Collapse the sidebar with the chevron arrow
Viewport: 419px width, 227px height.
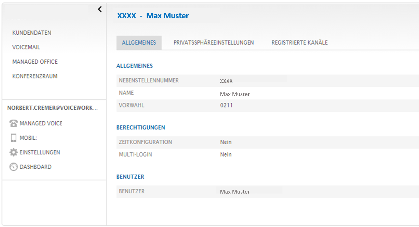click(x=100, y=9)
